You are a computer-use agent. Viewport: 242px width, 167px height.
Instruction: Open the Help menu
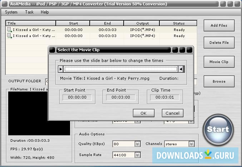coord(45,12)
